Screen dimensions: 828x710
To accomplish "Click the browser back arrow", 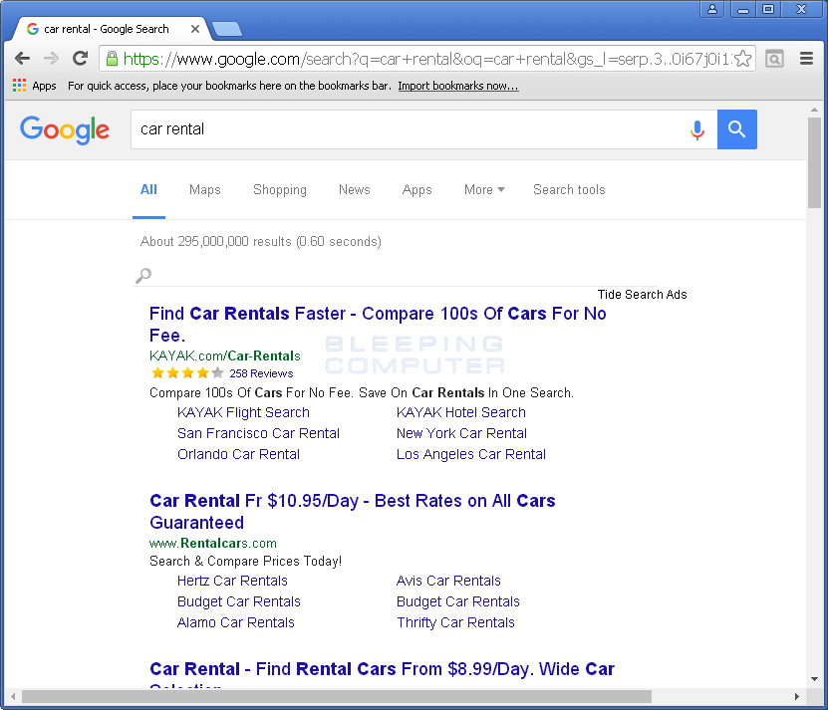I will (22, 59).
